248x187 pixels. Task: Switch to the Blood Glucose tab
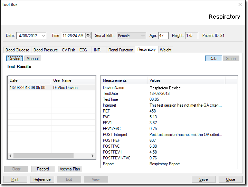[17, 50]
